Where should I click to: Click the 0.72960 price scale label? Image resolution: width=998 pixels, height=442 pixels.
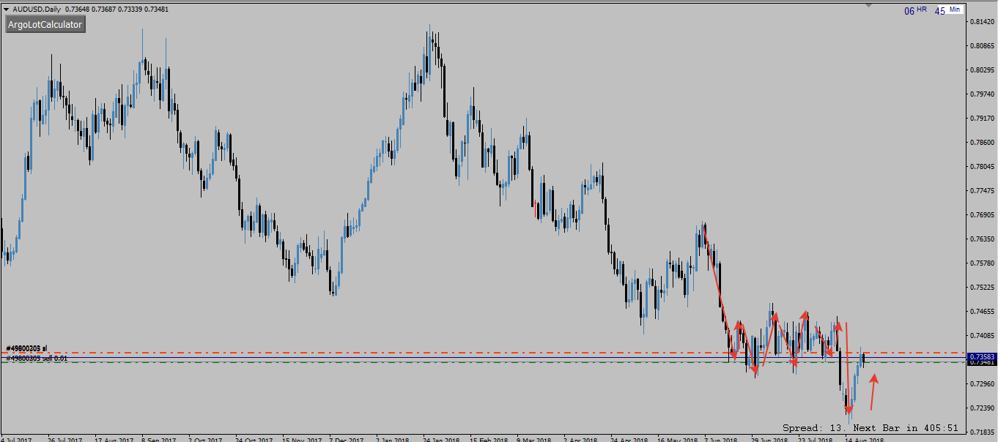click(x=982, y=384)
